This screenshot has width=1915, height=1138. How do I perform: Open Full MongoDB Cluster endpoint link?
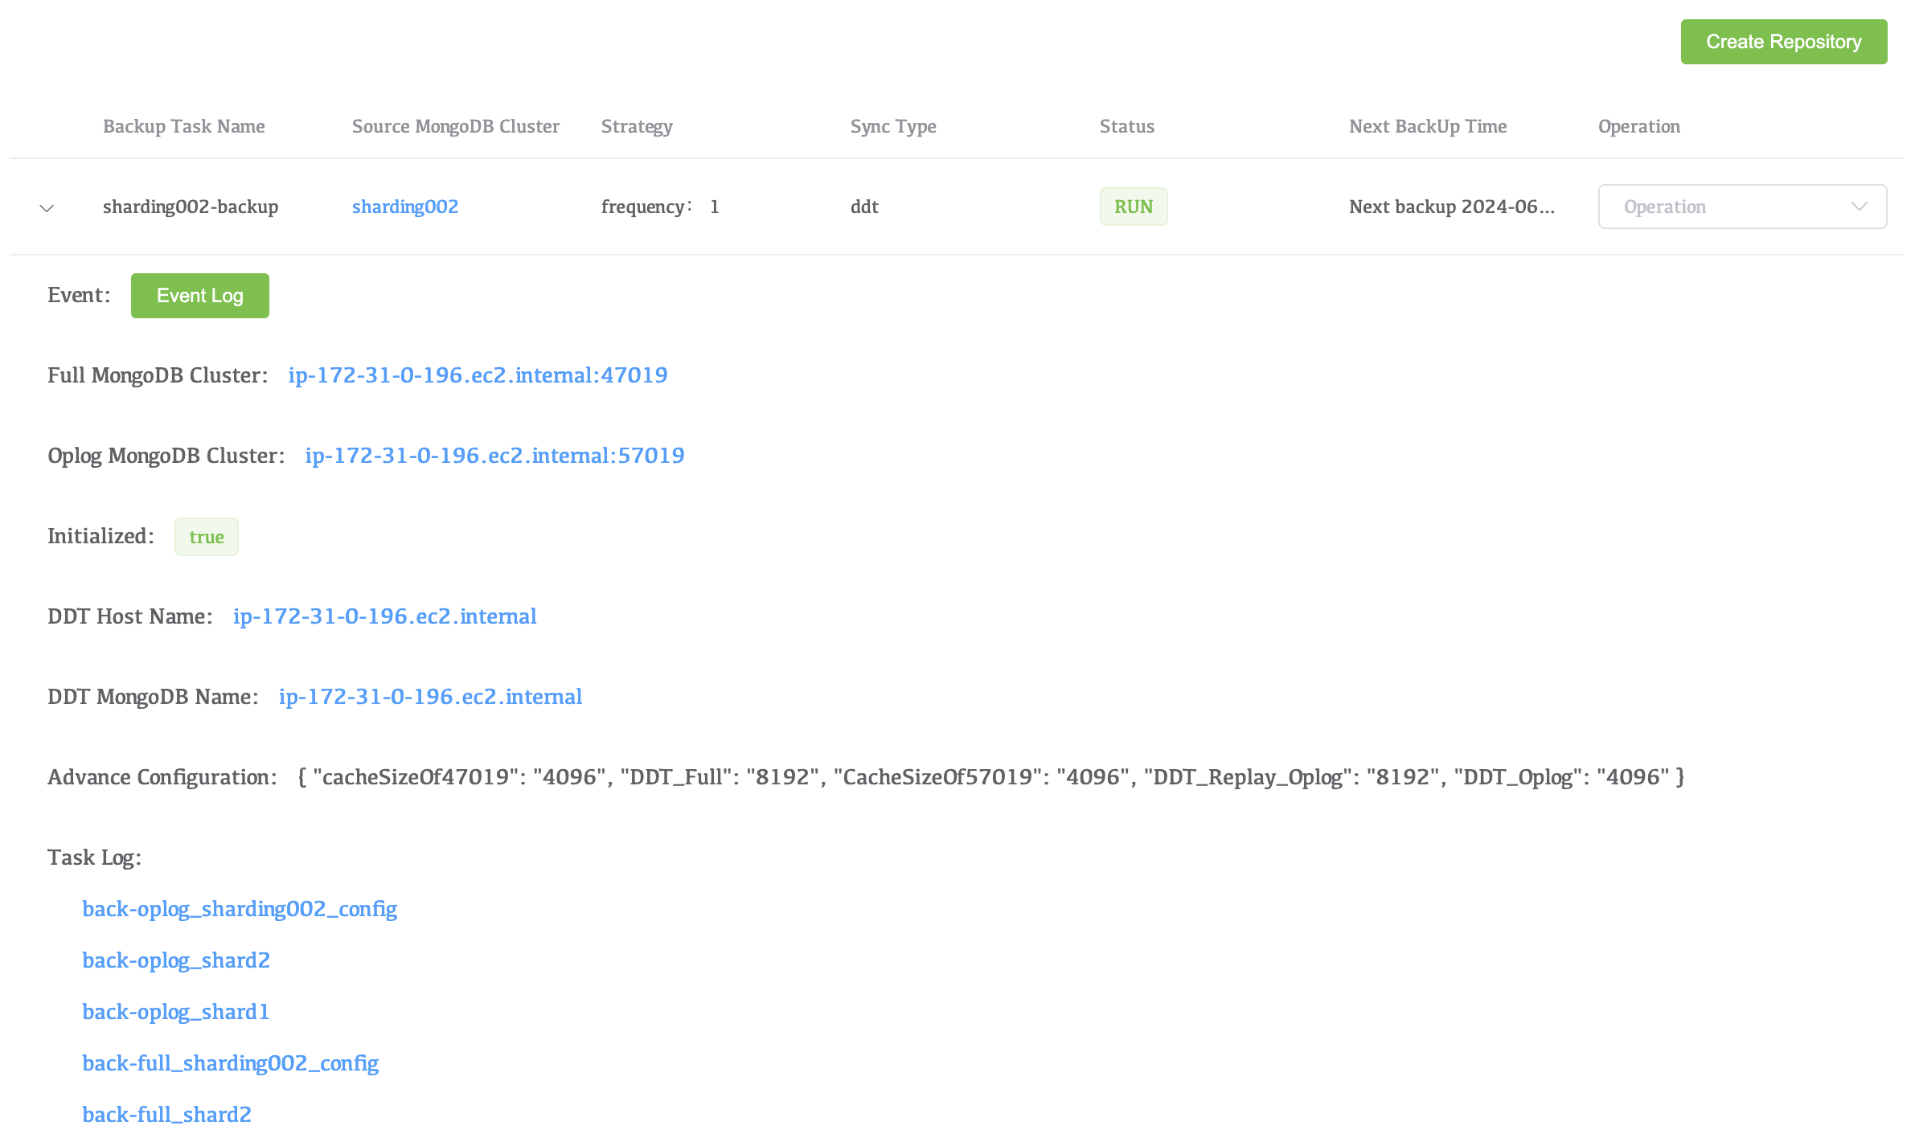click(477, 375)
